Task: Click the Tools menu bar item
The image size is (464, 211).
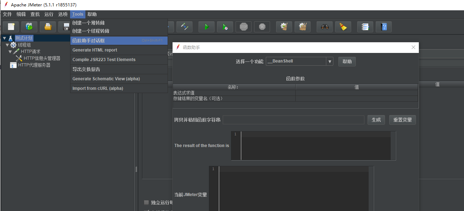Action: coord(78,14)
